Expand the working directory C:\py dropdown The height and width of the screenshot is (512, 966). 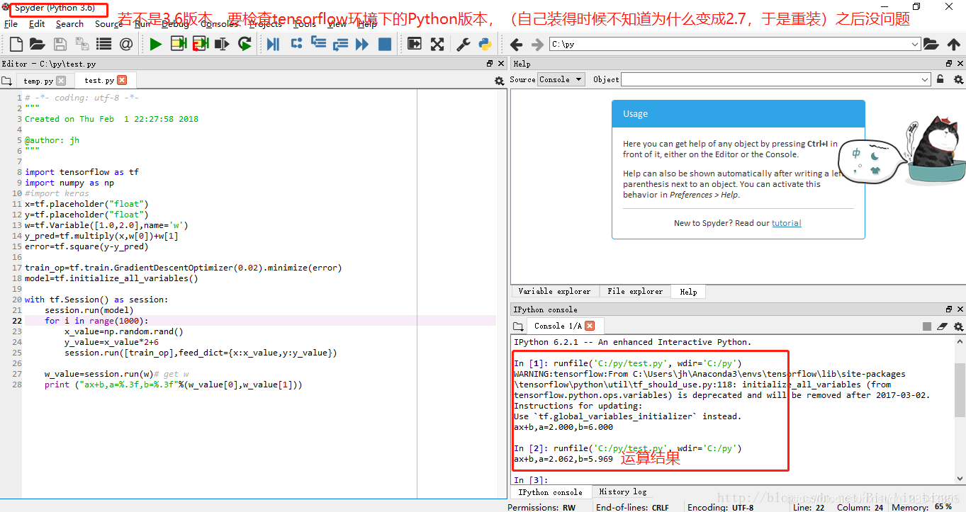tap(914, 45)
